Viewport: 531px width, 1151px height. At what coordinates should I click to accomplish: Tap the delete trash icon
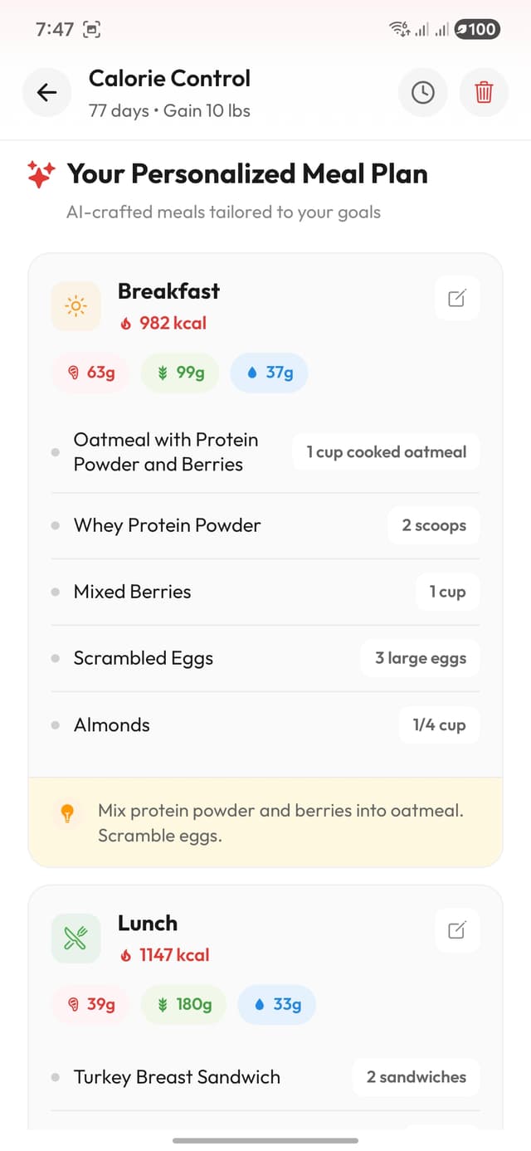[484, 92]
